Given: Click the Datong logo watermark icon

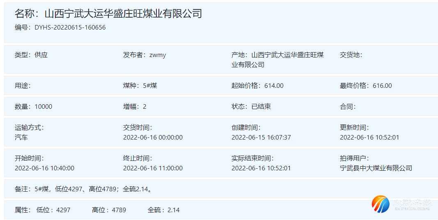Looking at the screenshot, I should (x=381, y=204).
